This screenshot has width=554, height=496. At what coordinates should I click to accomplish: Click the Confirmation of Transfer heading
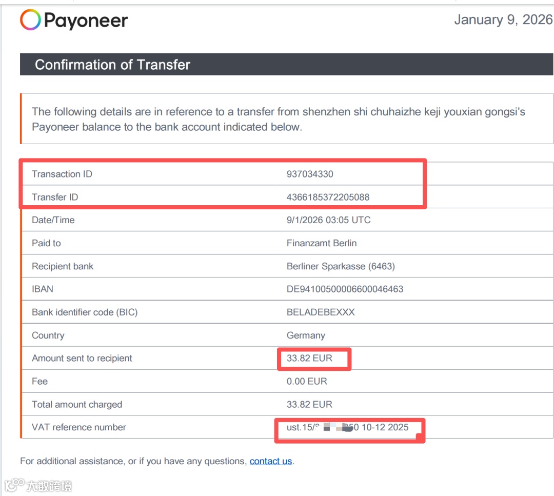pyautogui.click(x=112, y=65)
